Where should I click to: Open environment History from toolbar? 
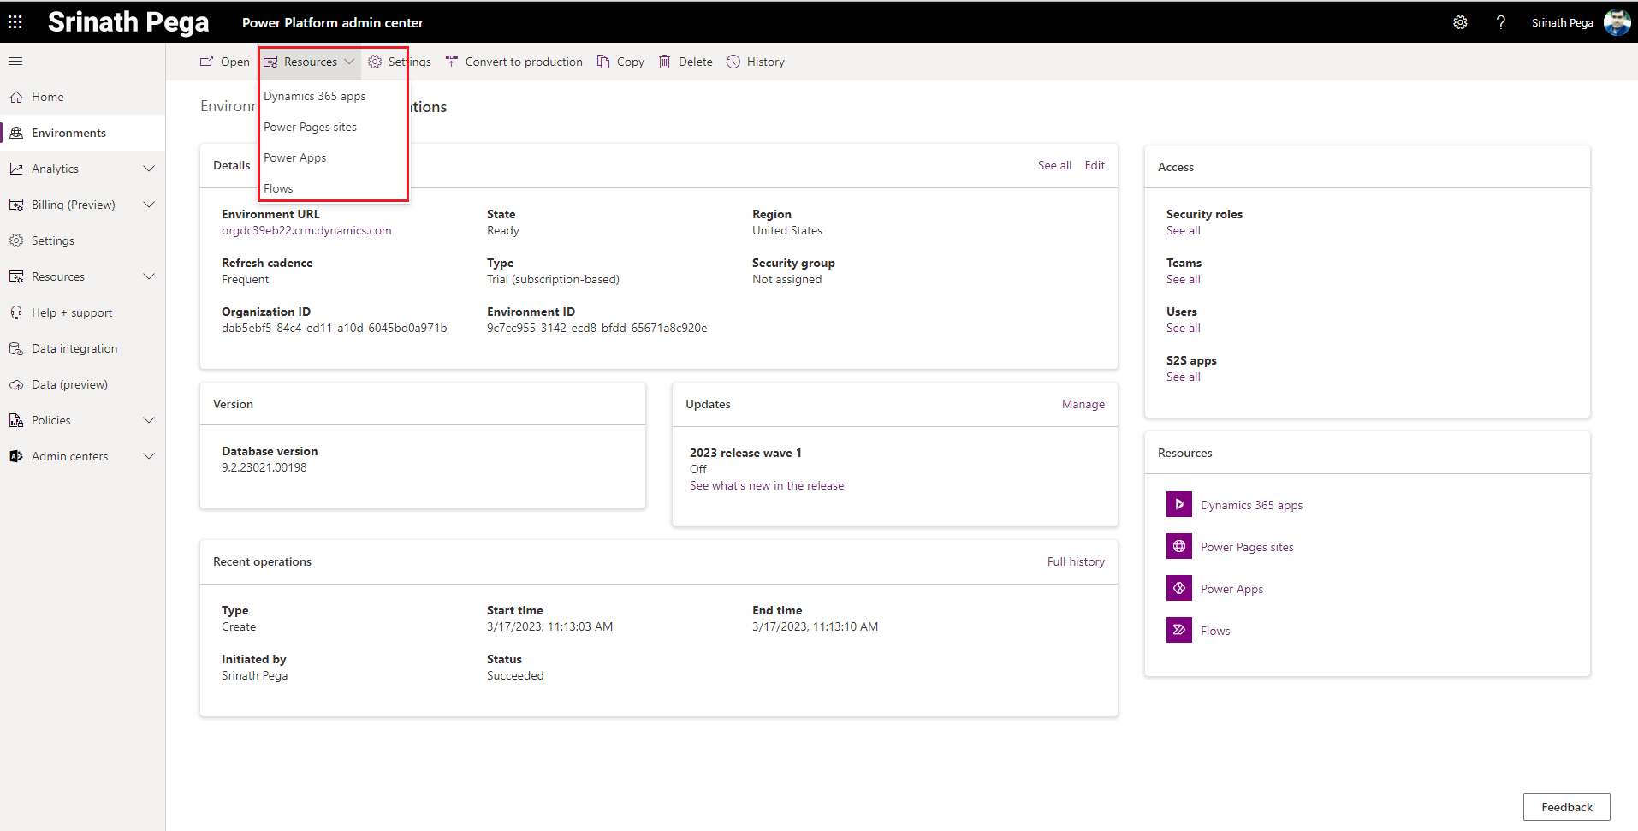(756, 62)
